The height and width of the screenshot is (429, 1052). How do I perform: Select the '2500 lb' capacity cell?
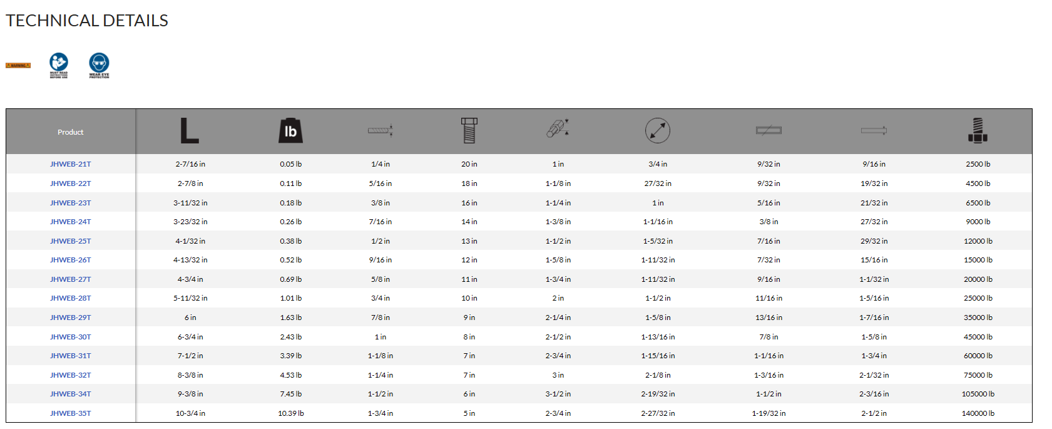978,164
